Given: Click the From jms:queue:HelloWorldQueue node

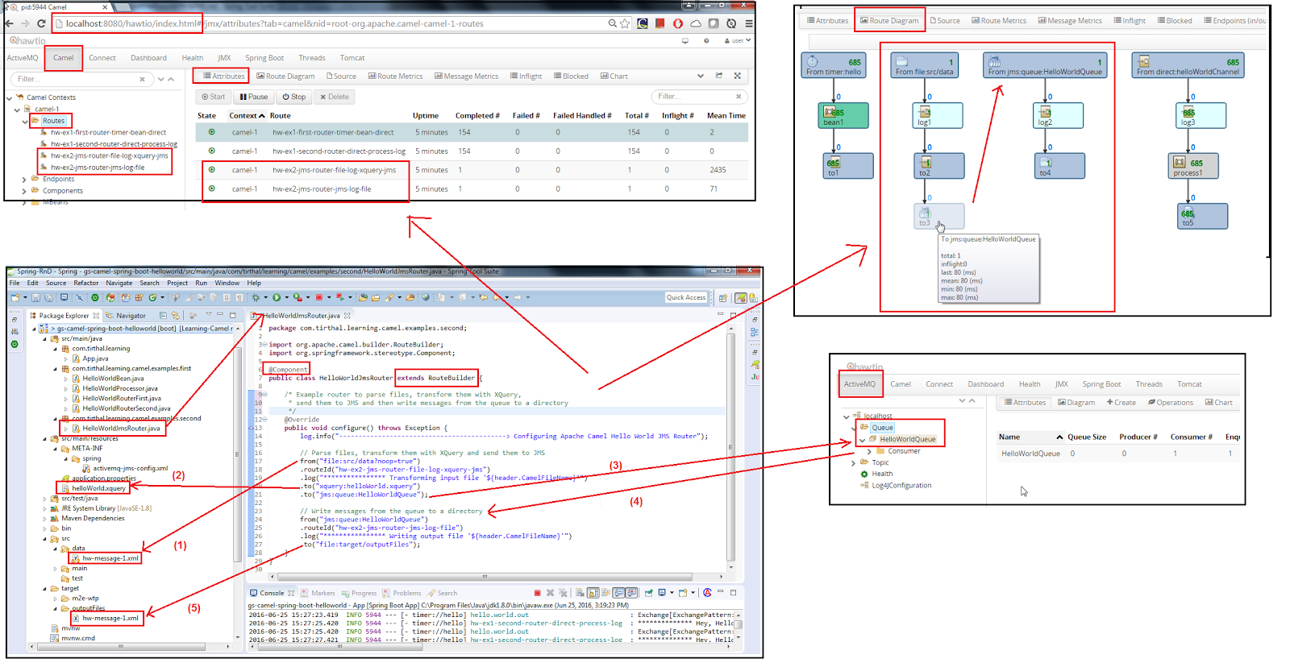Looking at the screenshot, I should [1045, 66].
